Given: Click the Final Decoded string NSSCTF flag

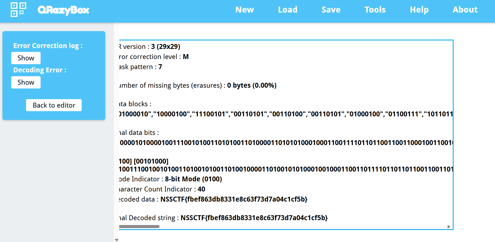Looking at the screenshot, I should [x=254, y=218].
